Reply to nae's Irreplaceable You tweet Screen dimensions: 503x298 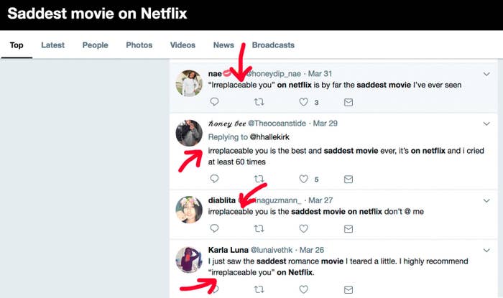click(214, 102)
